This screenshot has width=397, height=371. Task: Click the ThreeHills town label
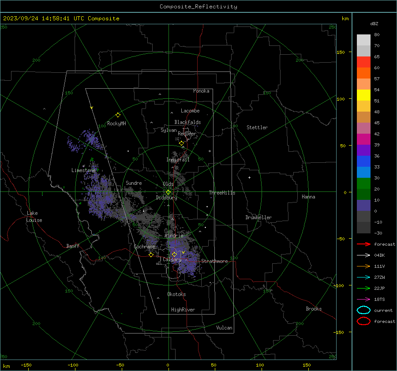[222, 193]
